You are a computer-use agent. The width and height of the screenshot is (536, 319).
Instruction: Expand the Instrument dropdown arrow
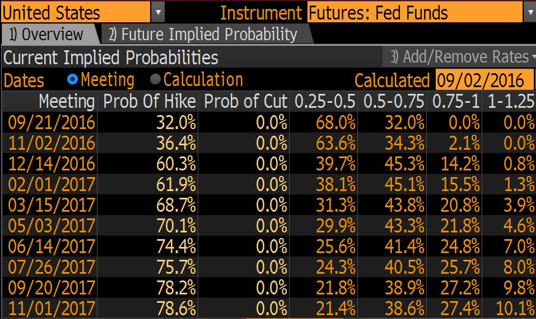click(x=530, y=12)
